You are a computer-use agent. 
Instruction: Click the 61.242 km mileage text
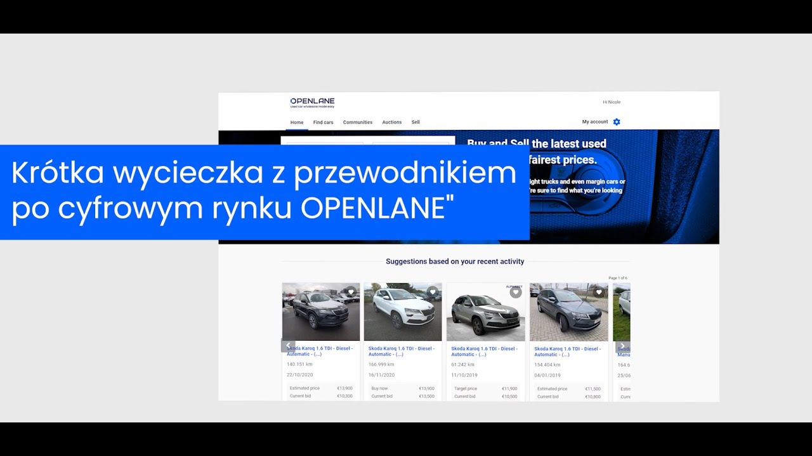(462, 364)
